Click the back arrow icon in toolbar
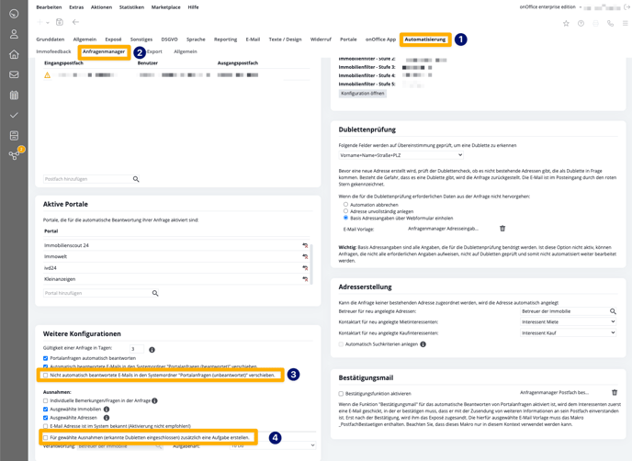The width and height of the screenshot is (632, 461). 75,22
